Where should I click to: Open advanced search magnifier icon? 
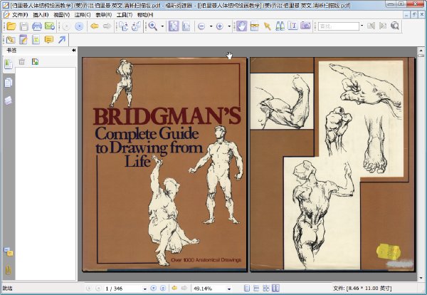click(x=395, y=26)
